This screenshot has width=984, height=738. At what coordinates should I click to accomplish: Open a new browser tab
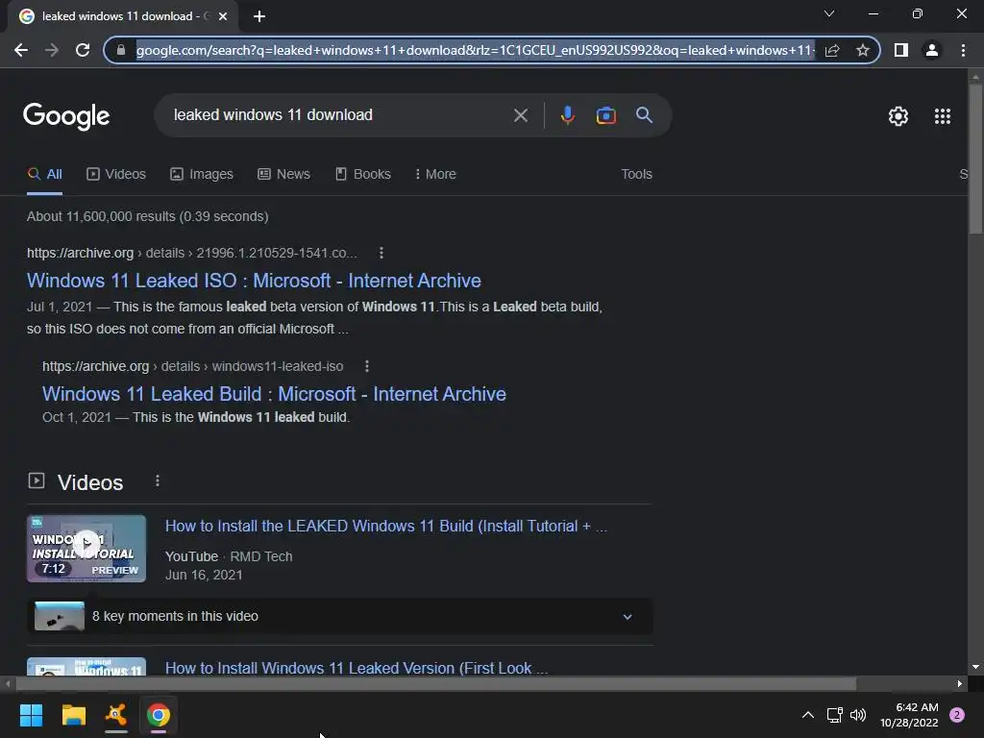[x=259, y=16]
